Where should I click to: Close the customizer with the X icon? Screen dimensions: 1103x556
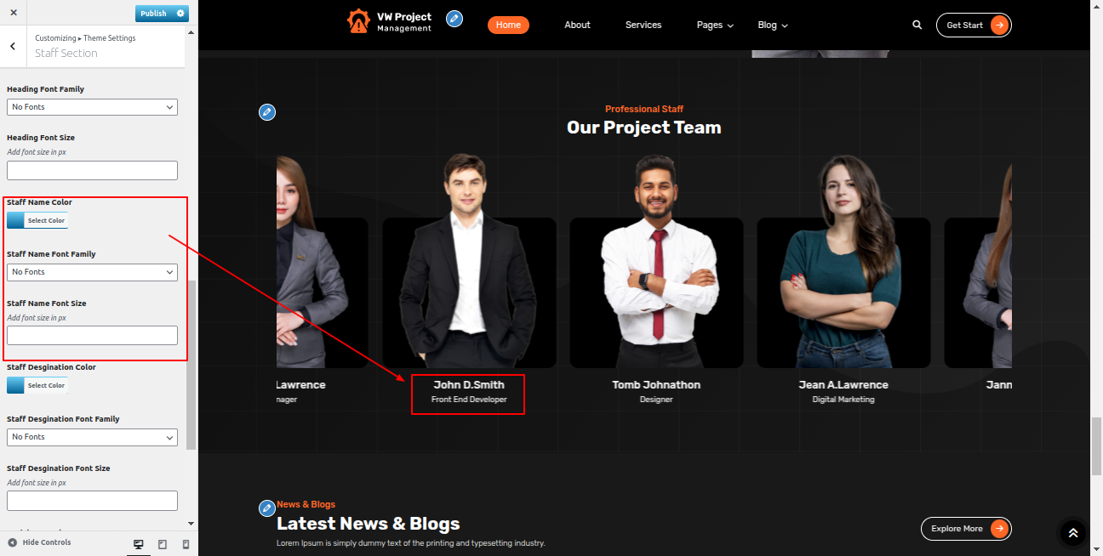[14, 13]
